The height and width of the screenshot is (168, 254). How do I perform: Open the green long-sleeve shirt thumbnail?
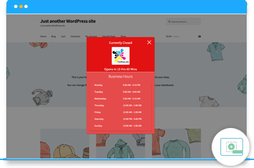176,143
